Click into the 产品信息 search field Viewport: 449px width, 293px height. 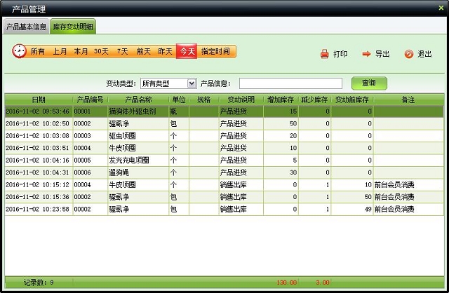pyautogui.click(x=290, y=84)
